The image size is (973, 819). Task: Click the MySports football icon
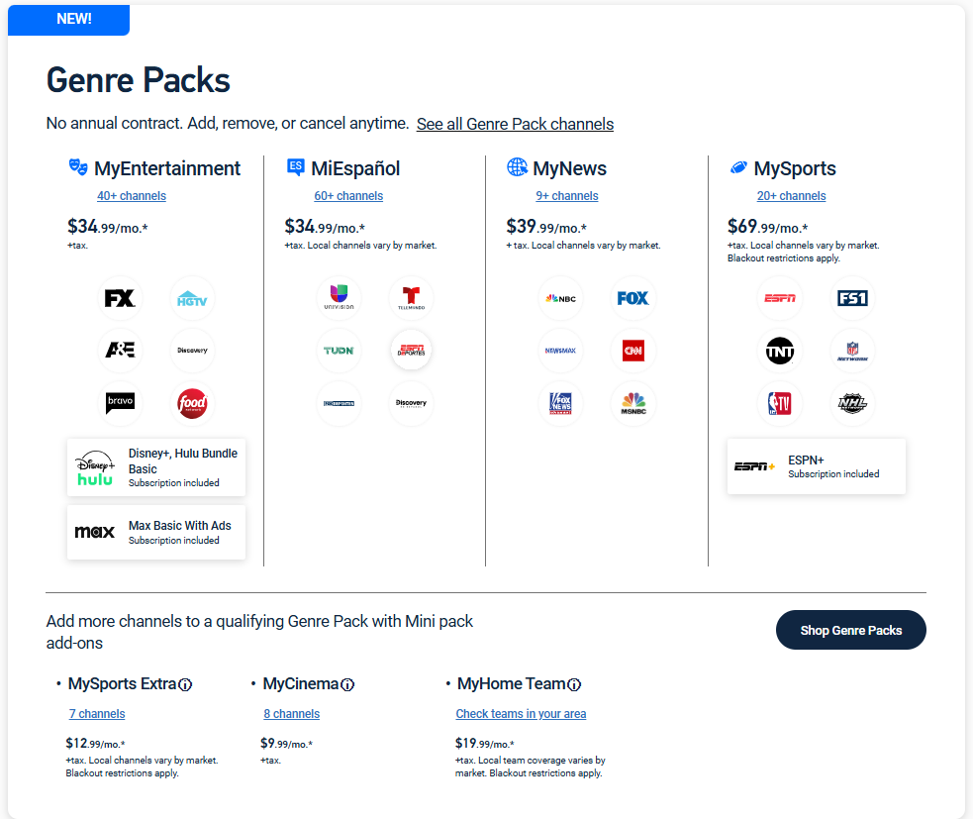click(x=738, y=167)
